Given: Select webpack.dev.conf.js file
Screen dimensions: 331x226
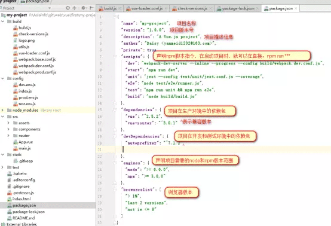Looking at the screenshot, I should pos(33,66).
